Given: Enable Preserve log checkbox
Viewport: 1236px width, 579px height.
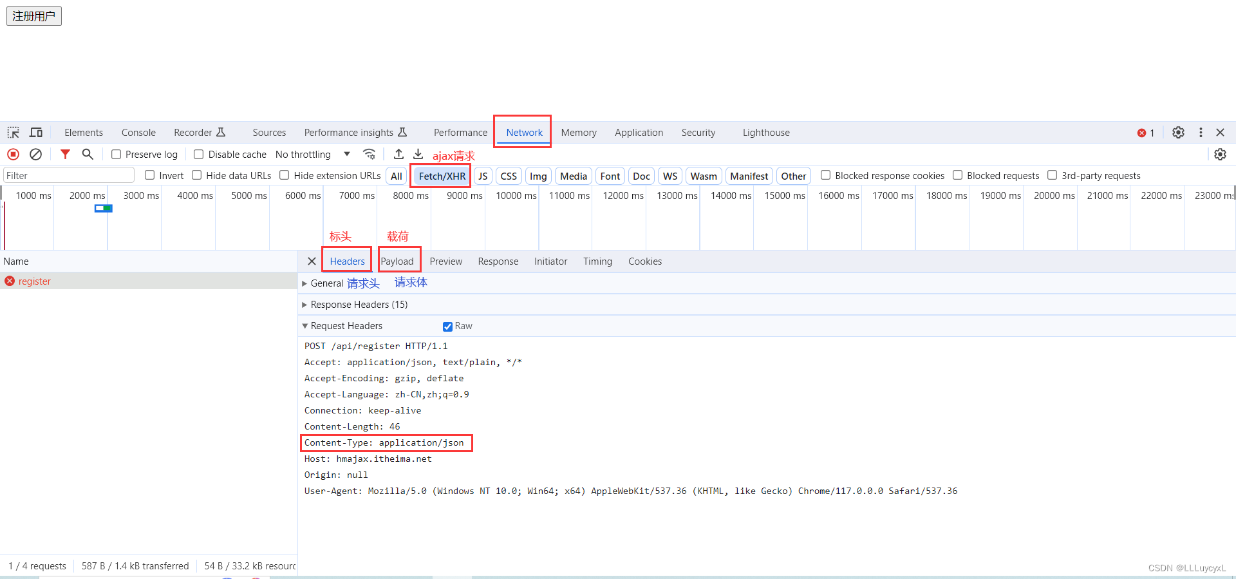Looking at the screenshot, I should coord(117,155).
